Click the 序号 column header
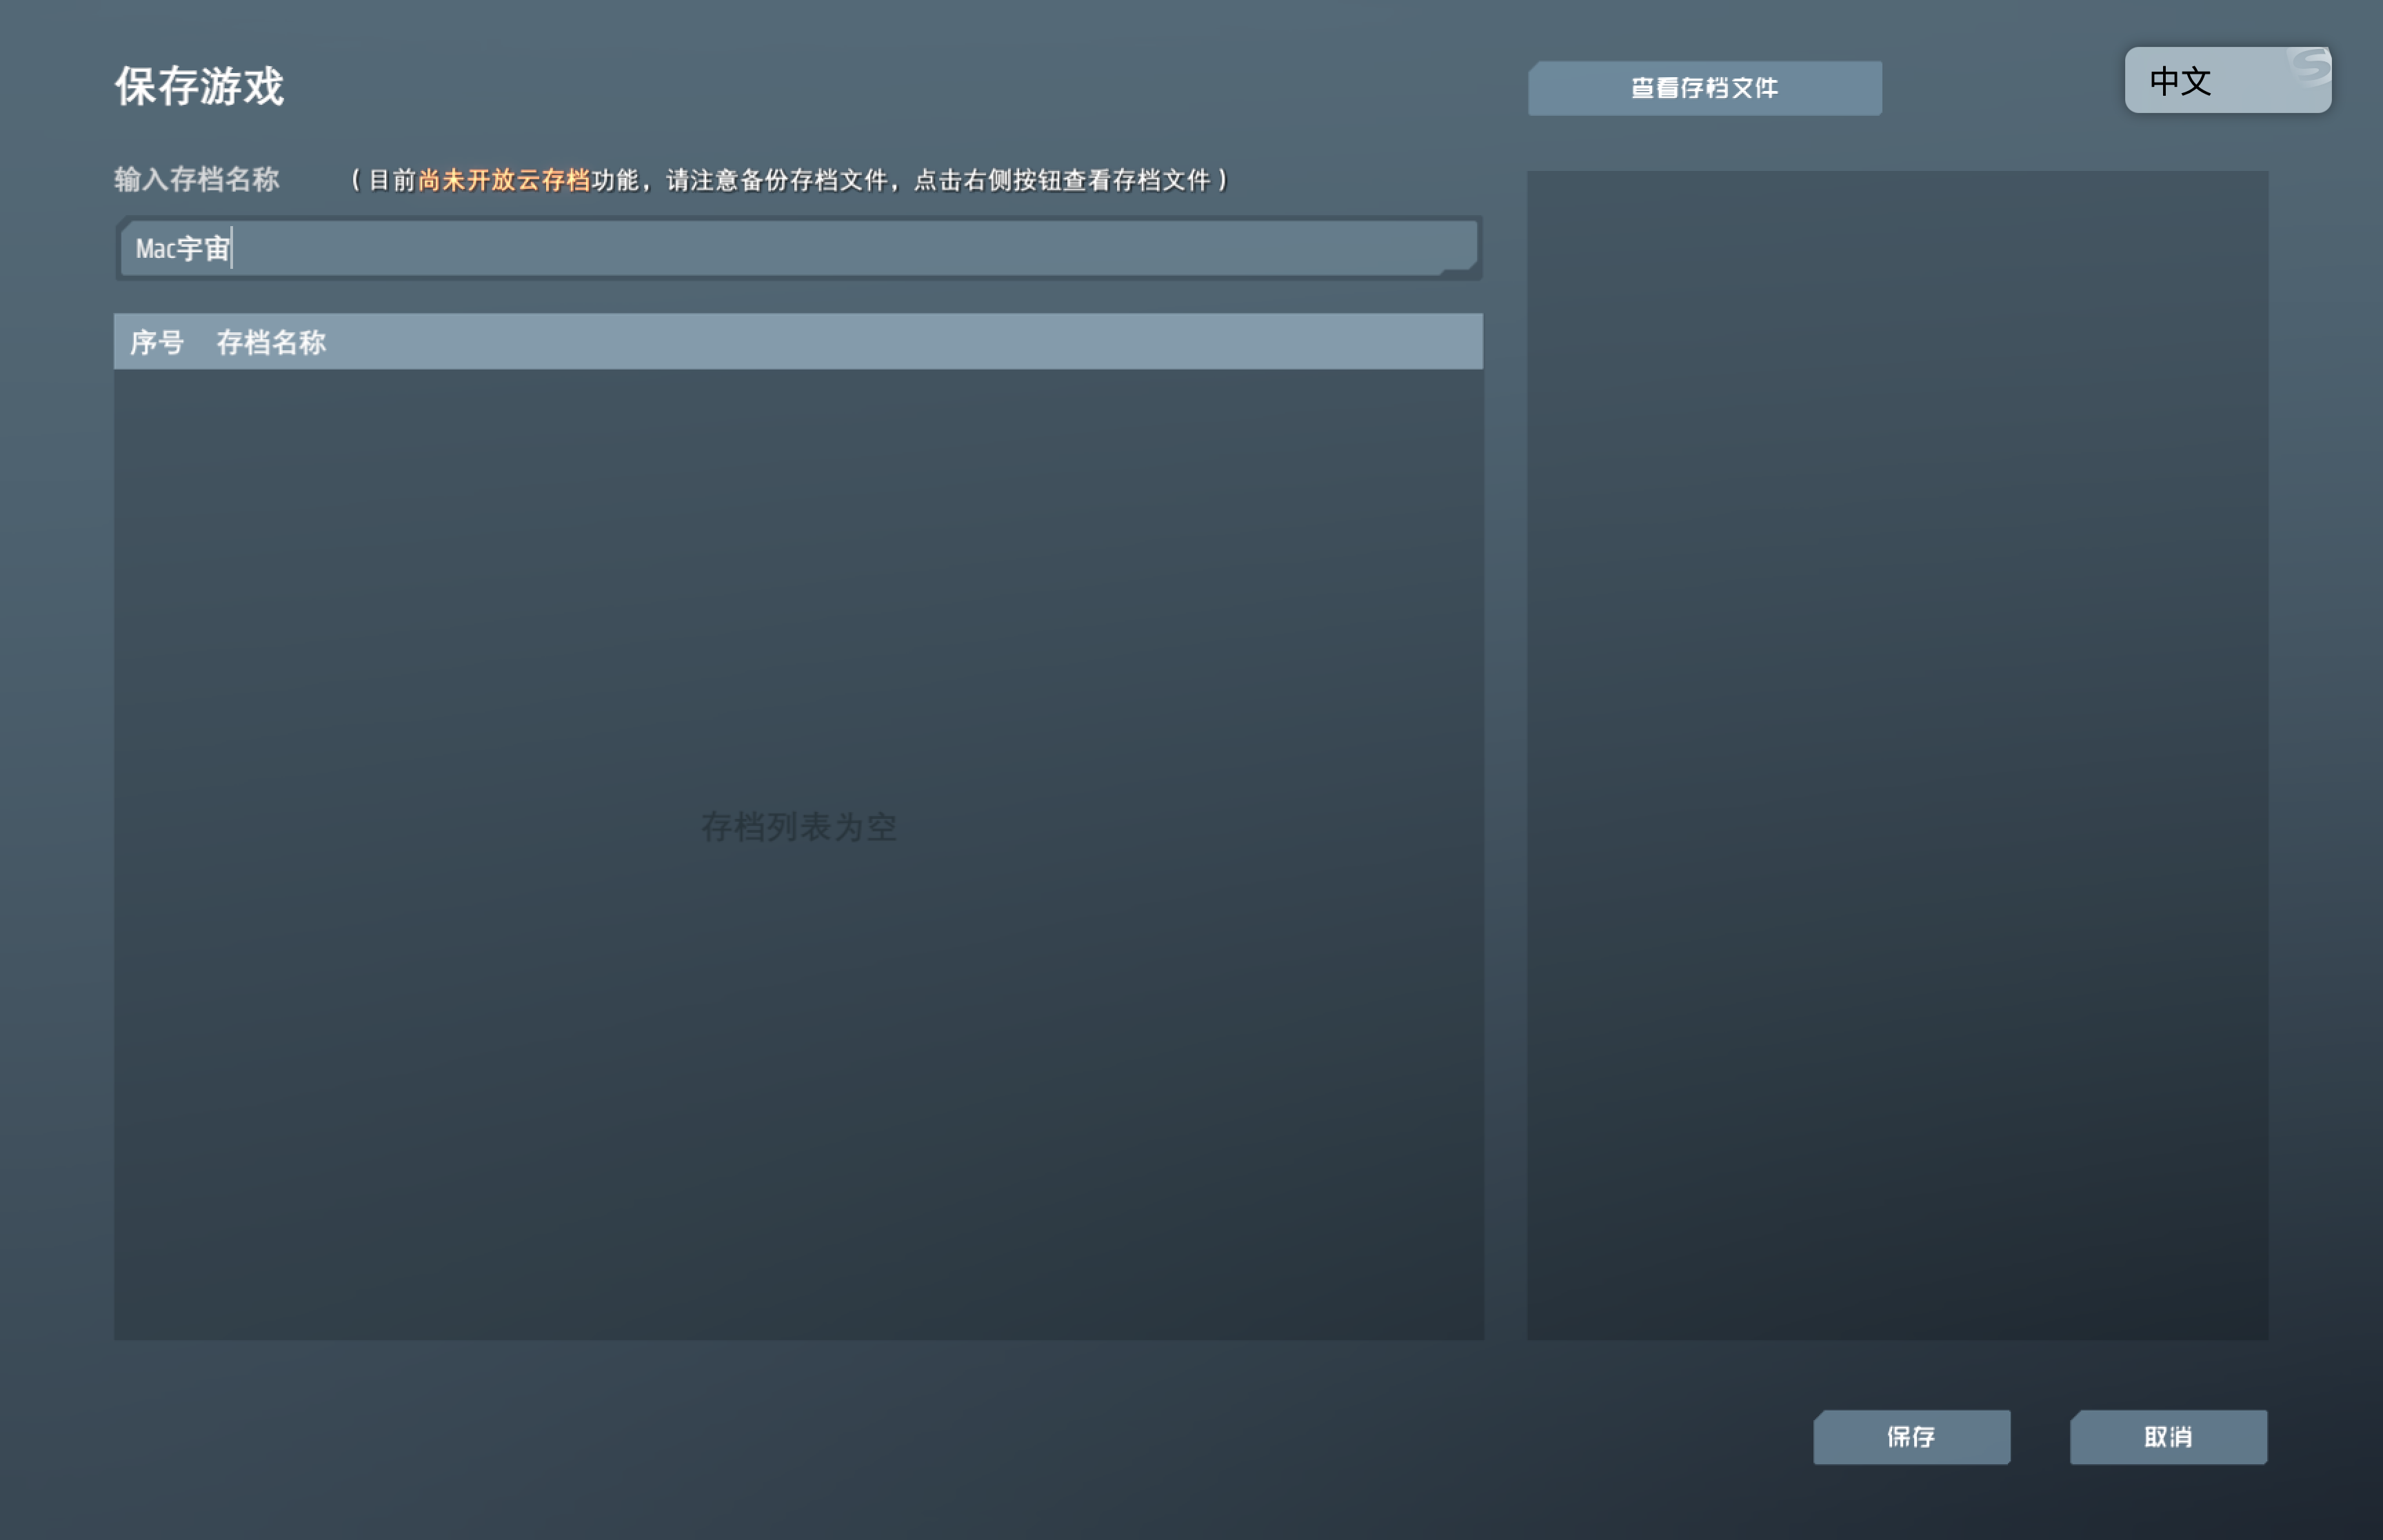Screen dimensions: 2383x1540 pos(157,342)
